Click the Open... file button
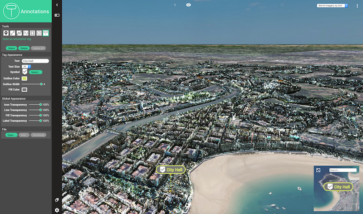The image size is (363, 214). coord(11,135)
